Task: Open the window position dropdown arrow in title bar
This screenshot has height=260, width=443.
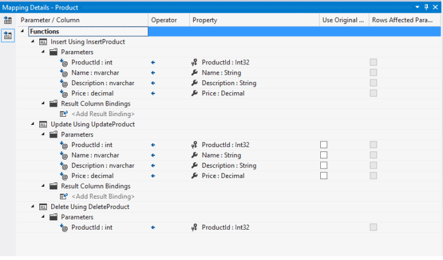Action: coord(417,6)
